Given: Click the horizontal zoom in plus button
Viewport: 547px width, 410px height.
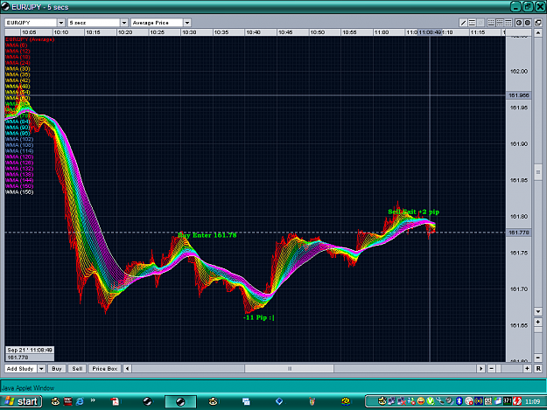Looking at the screenshot, I should coord(527,369).
